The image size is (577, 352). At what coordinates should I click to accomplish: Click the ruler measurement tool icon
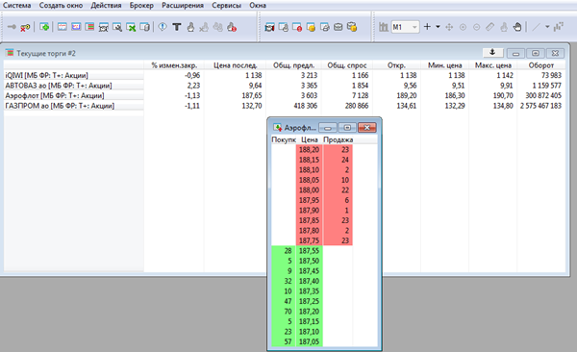click(x=489, y=27)
